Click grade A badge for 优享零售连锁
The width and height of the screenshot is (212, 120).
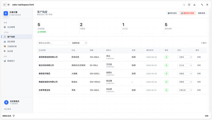tap(167, 90)
